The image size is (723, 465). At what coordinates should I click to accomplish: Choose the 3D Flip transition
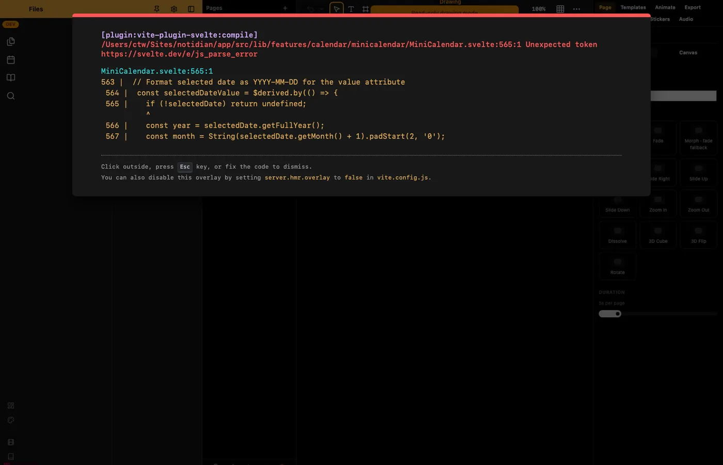(698, 235)
